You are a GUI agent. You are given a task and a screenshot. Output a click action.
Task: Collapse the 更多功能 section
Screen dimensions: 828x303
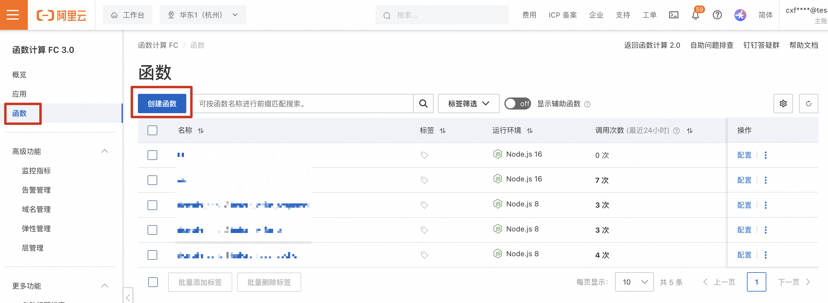pyautogui.click(x=104, y=286)
